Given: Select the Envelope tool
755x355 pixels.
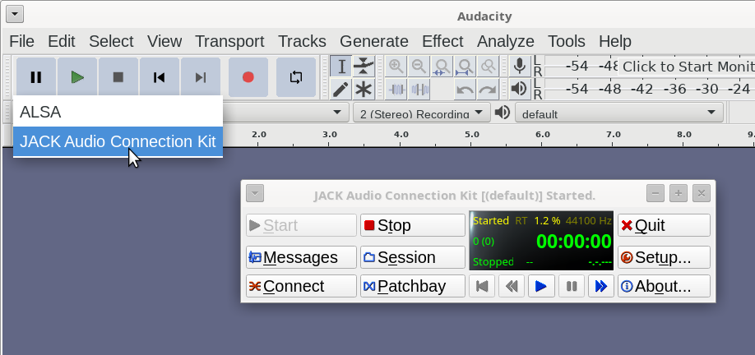Looking at the screenshot, I should pyautogui.click(x=364, y=67).
